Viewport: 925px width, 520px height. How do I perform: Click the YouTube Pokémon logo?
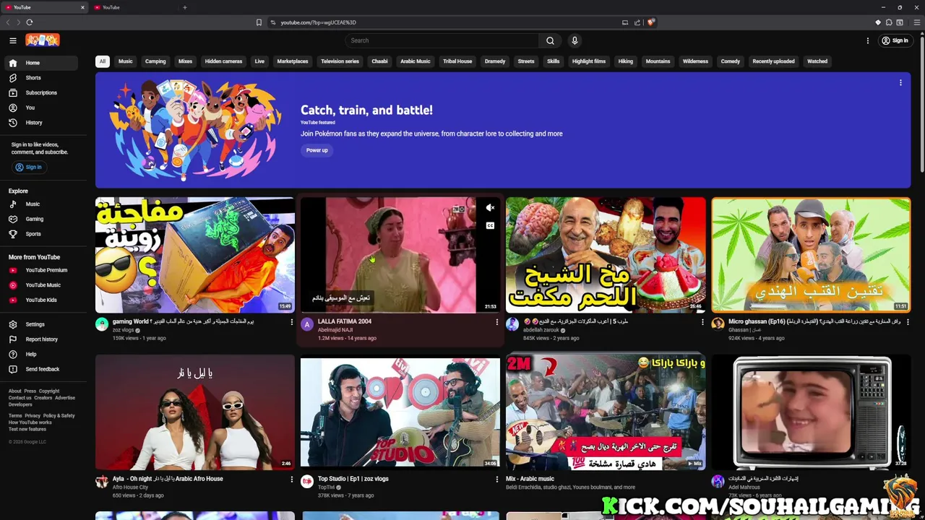point(43,40)
